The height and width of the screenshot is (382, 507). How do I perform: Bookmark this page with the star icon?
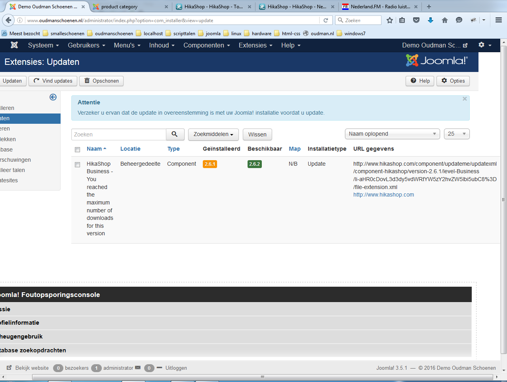(390, 20)
